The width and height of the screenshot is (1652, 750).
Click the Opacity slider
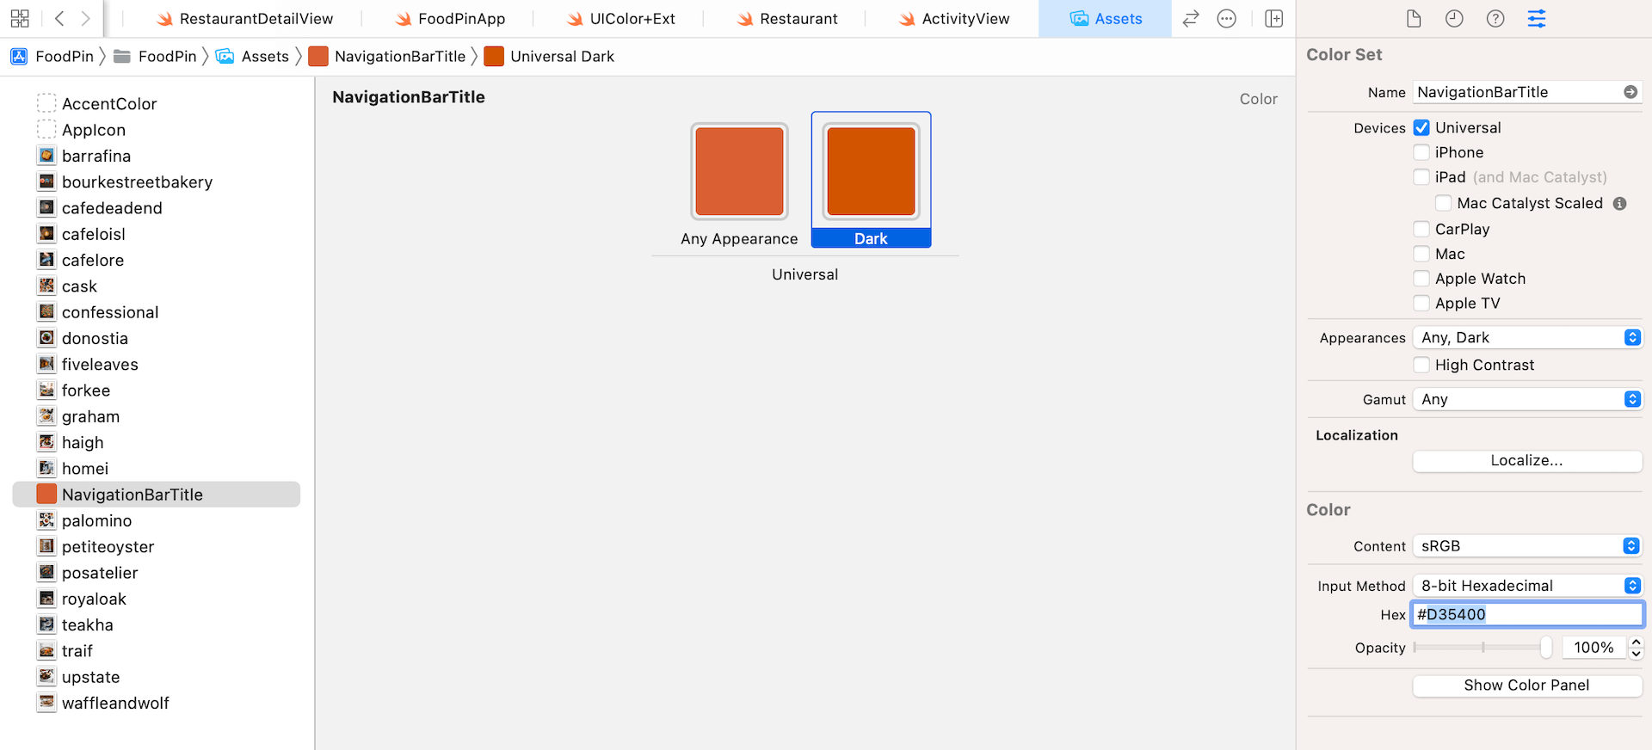[1482, 648]
